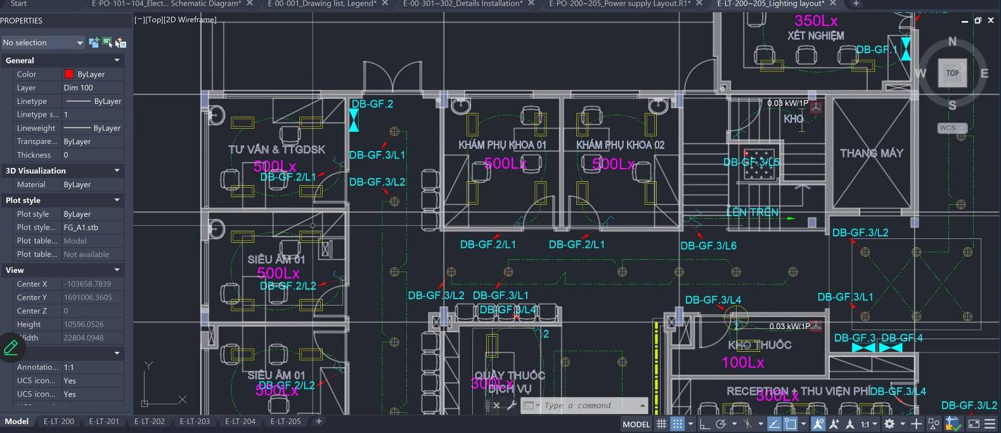Toggle object snap tracking in status bar
The image size is (1001, 433).
pos(774,424)
